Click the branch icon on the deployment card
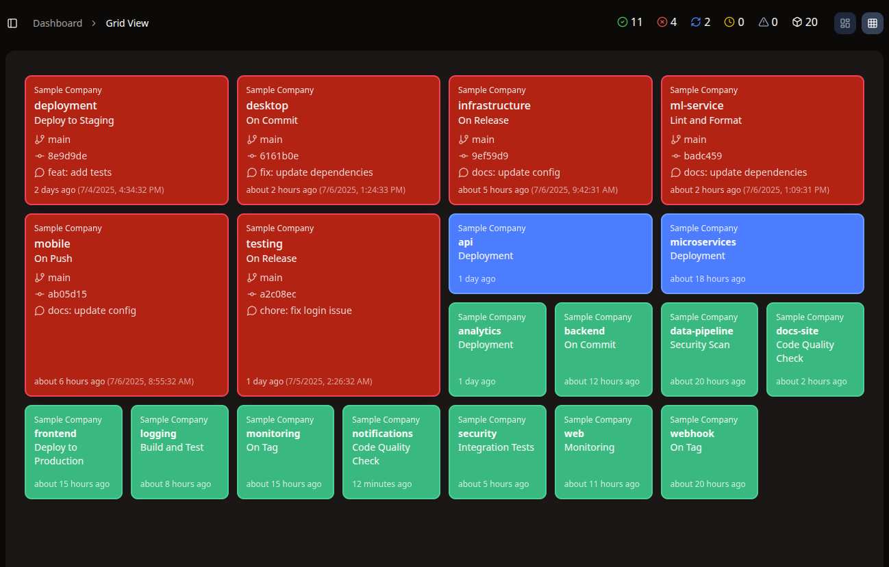The width and height of the screenshot is (889, 567). tap(38, 139)
